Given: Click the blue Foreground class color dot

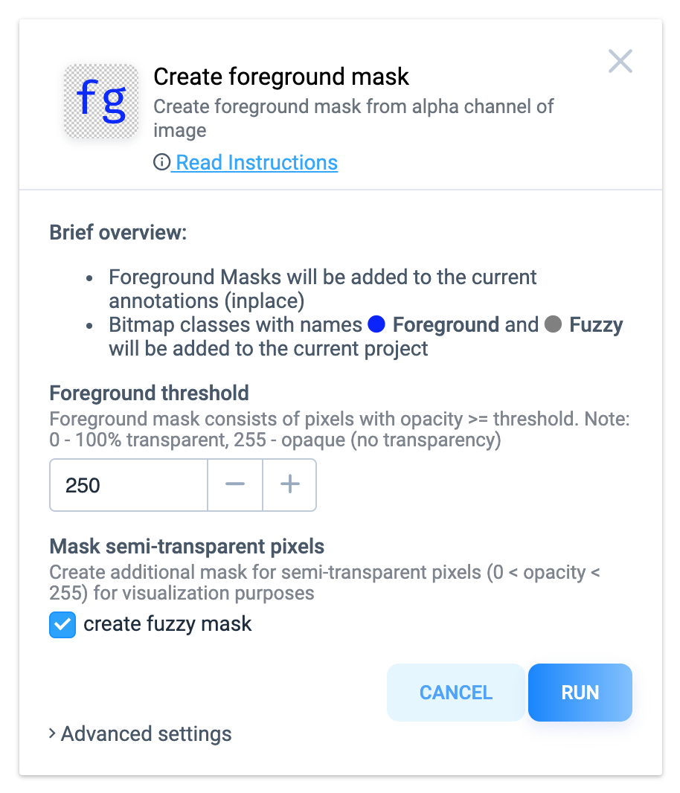Looking at the screenshot, I should (376, 324).
